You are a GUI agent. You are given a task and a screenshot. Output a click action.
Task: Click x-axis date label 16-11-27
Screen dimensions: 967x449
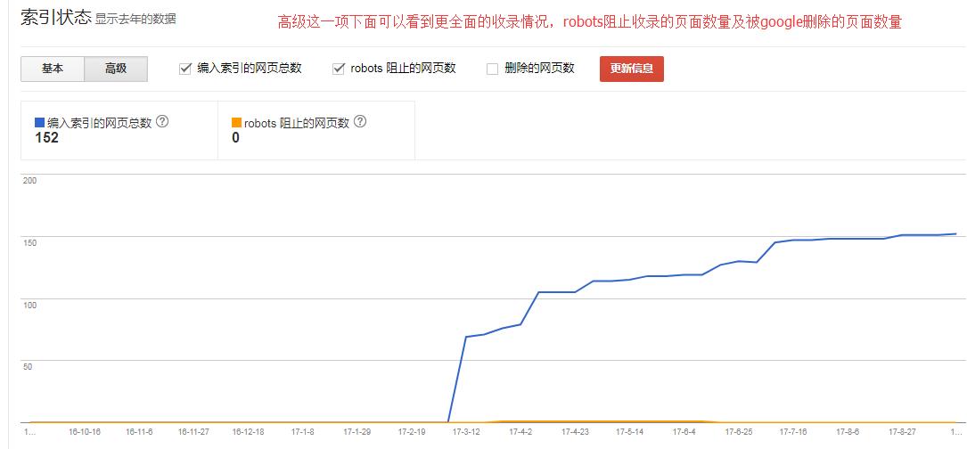point(193,432)
